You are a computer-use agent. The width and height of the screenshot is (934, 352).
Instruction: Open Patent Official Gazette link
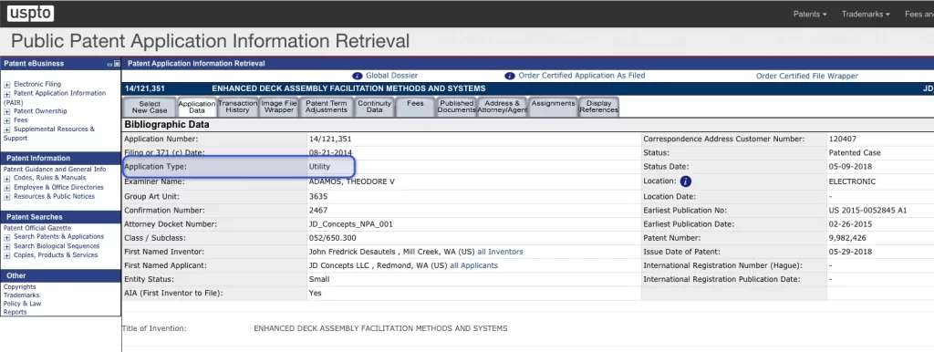tap(36, 228)
